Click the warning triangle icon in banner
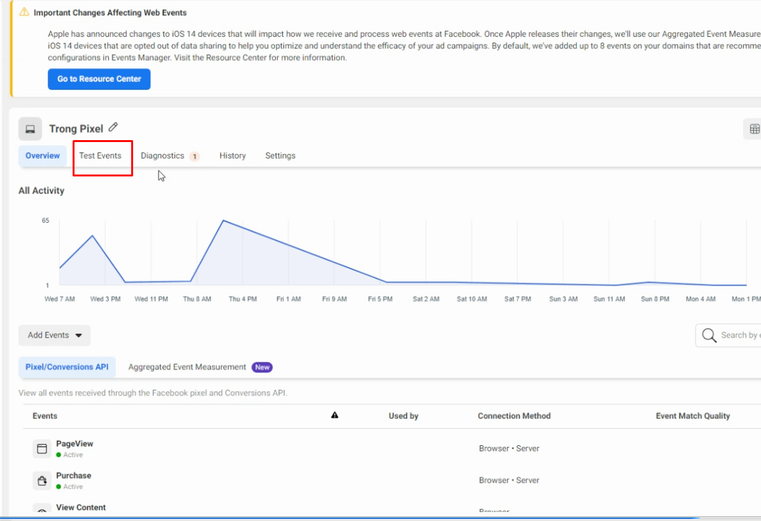The image size is (761, 521). 24,12
